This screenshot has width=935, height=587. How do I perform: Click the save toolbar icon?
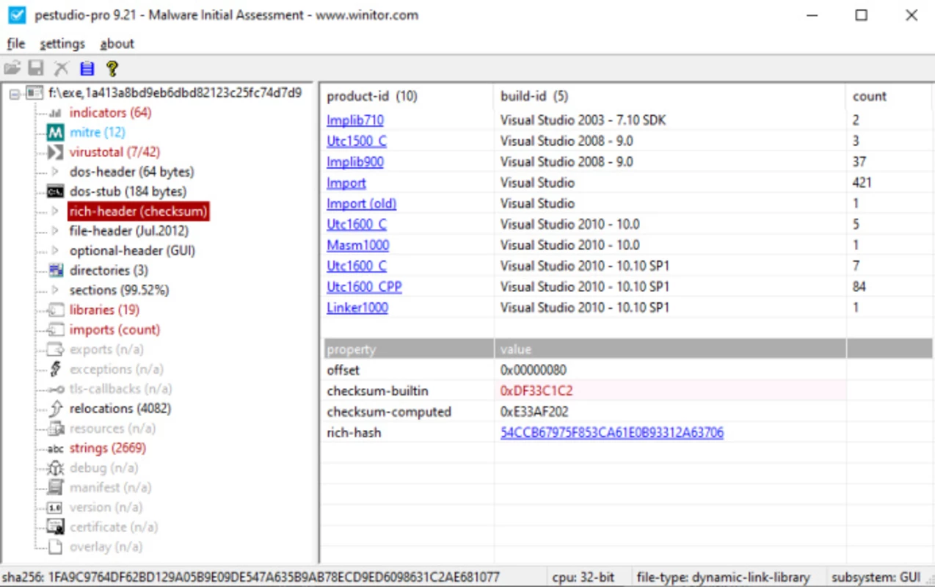point(36,68)
